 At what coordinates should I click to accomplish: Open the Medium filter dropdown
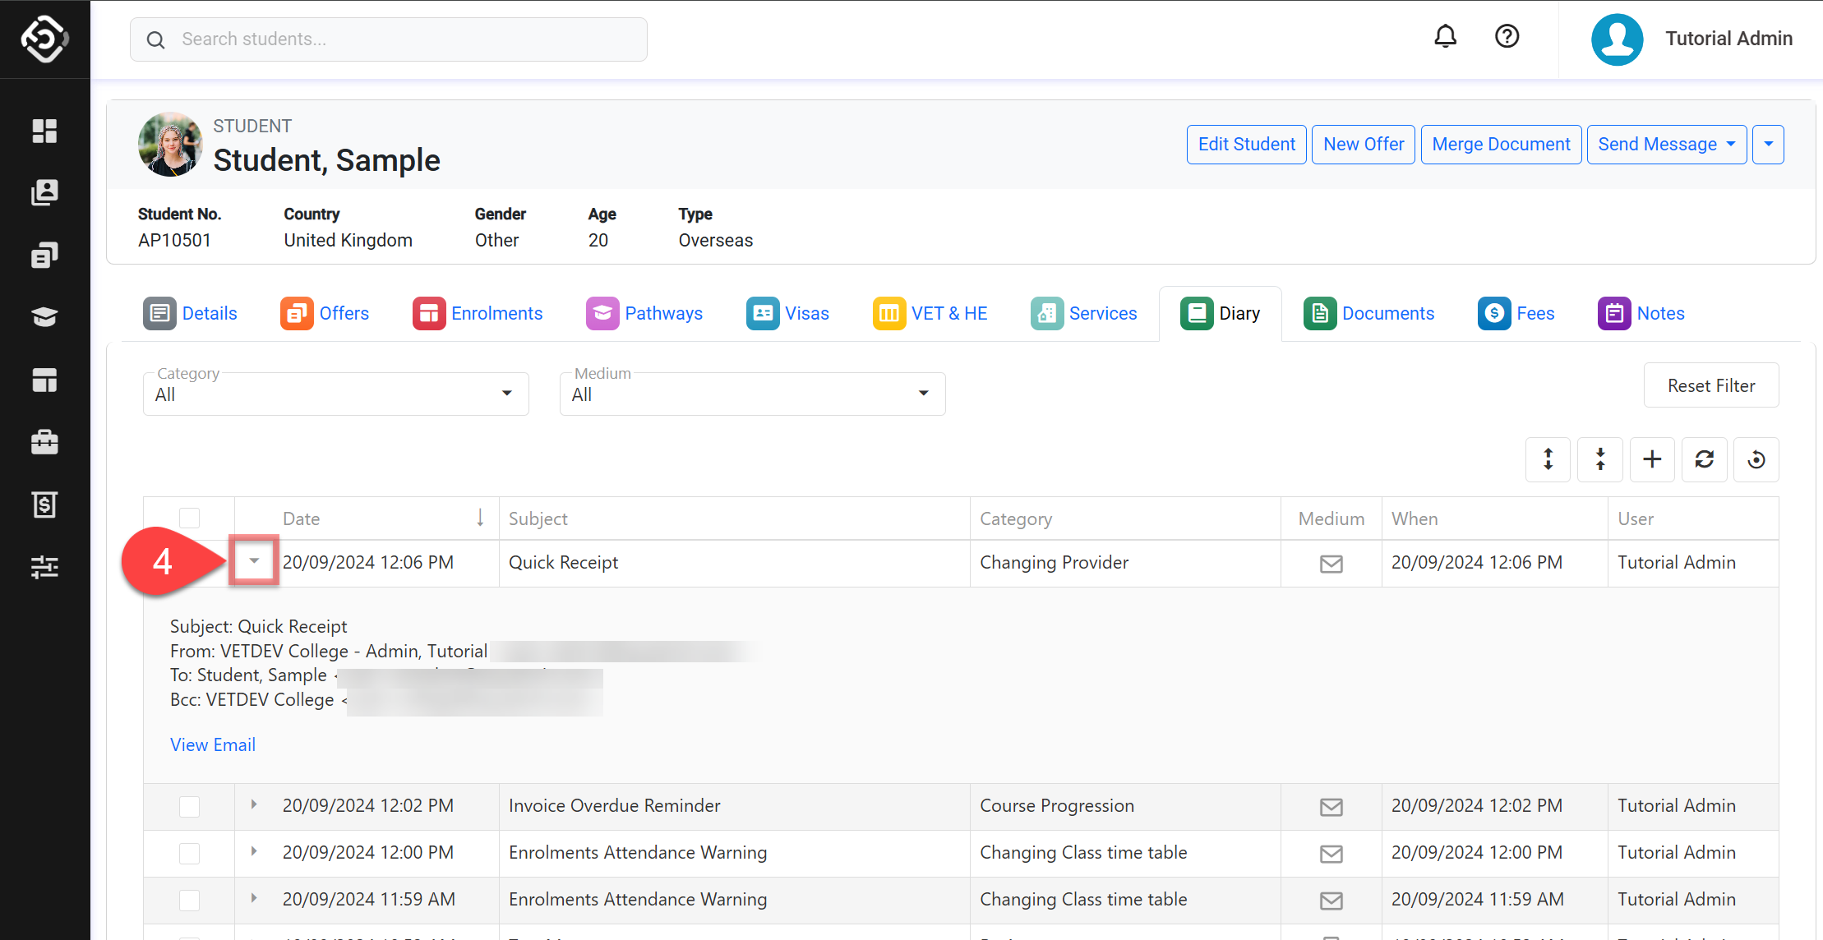[752, 394]
